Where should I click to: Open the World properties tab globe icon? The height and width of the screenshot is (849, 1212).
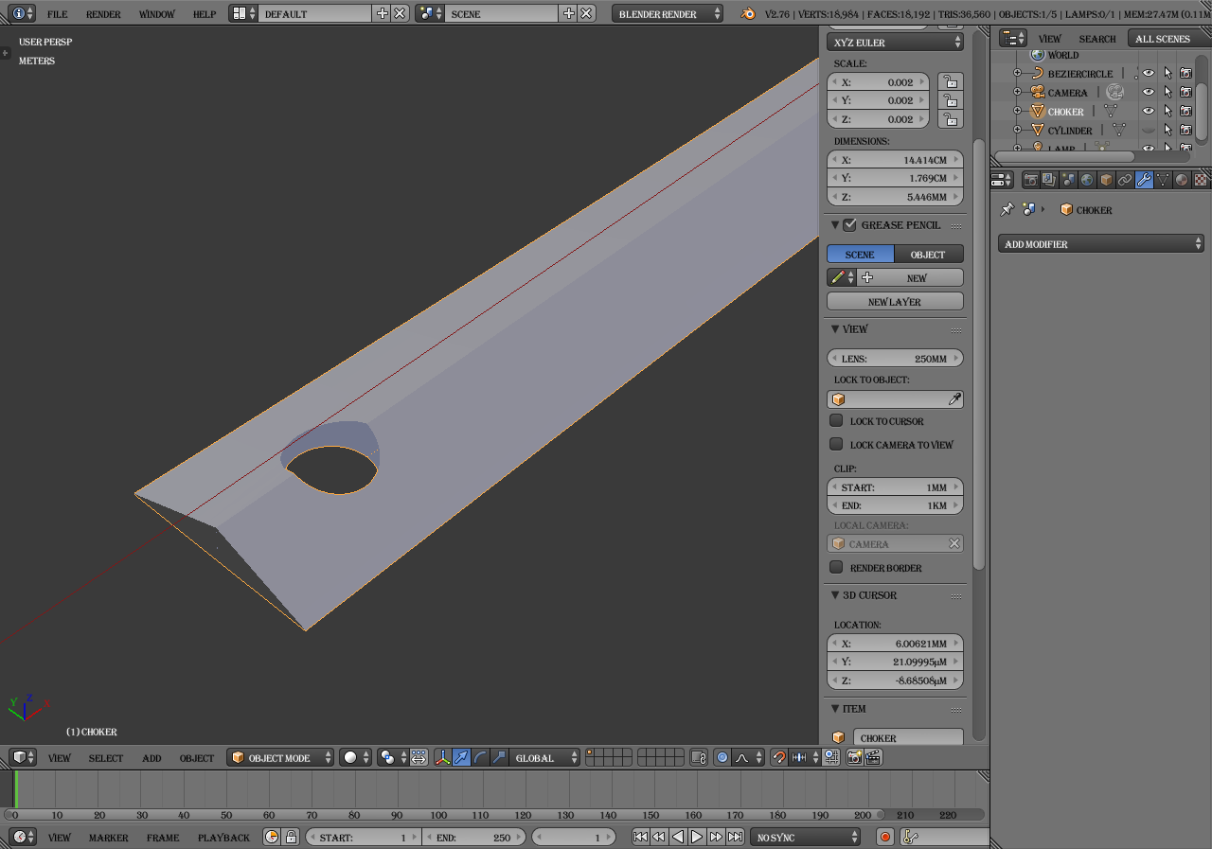click(x=1087, y=180)
